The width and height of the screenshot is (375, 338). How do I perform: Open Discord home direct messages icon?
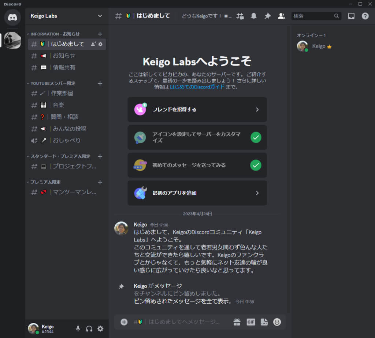(12, 17)
